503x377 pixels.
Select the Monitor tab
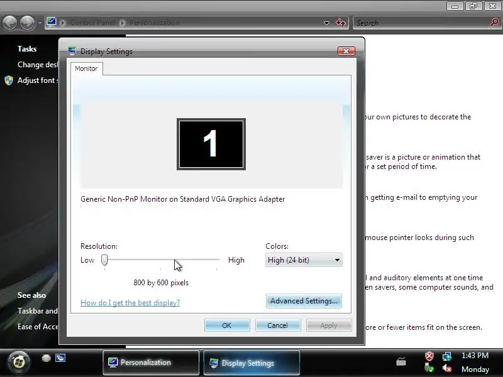point(86,68)
